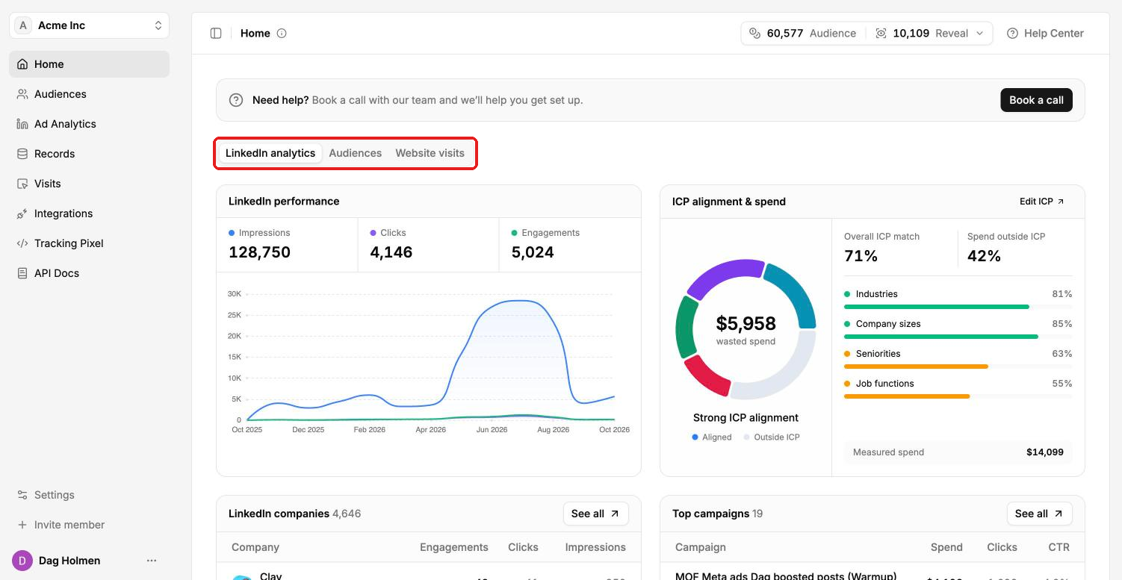The width and height of the screenshot is (1122, 580).
Task: Click the Visits cursor icon in sidebar
Action: point(22,184)
